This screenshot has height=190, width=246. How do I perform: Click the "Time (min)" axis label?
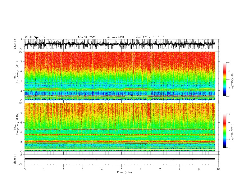click(124, 172)
